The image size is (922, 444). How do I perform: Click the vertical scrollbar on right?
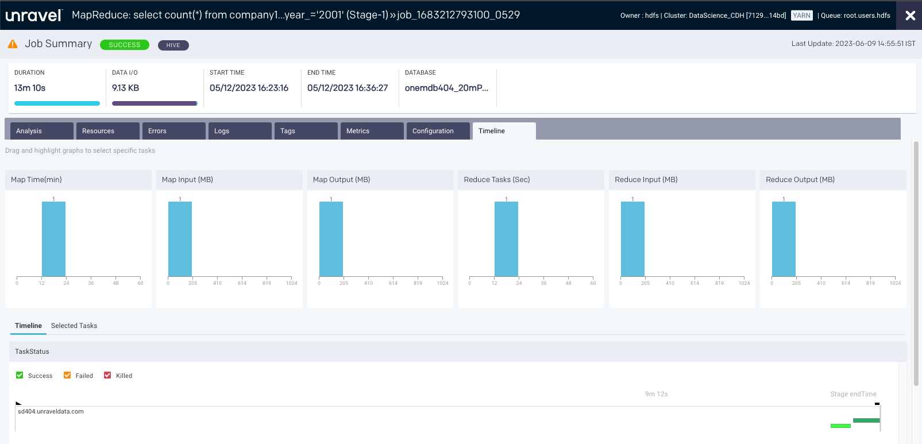click(x=916, y=263)
